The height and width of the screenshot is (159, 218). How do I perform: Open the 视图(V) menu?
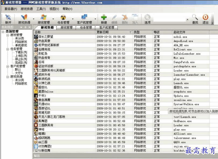54,9
